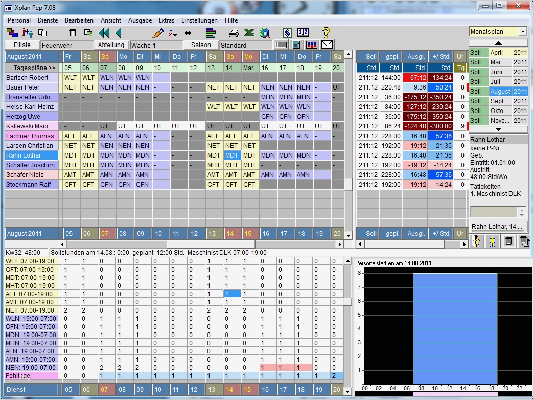Click the calendar 1-2 numbers icon
The height and width of the screenshot is (400, 534).
coord(303,33)
